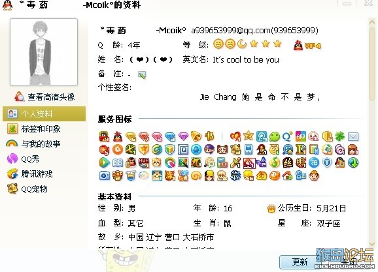
Task: Open the 个人资料 tab
Action: pos(44,113)
